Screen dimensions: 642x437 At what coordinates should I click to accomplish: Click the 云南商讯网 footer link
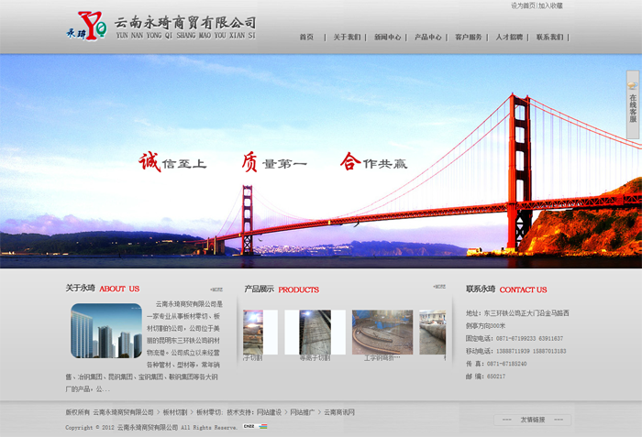click(x=338, y=412)
